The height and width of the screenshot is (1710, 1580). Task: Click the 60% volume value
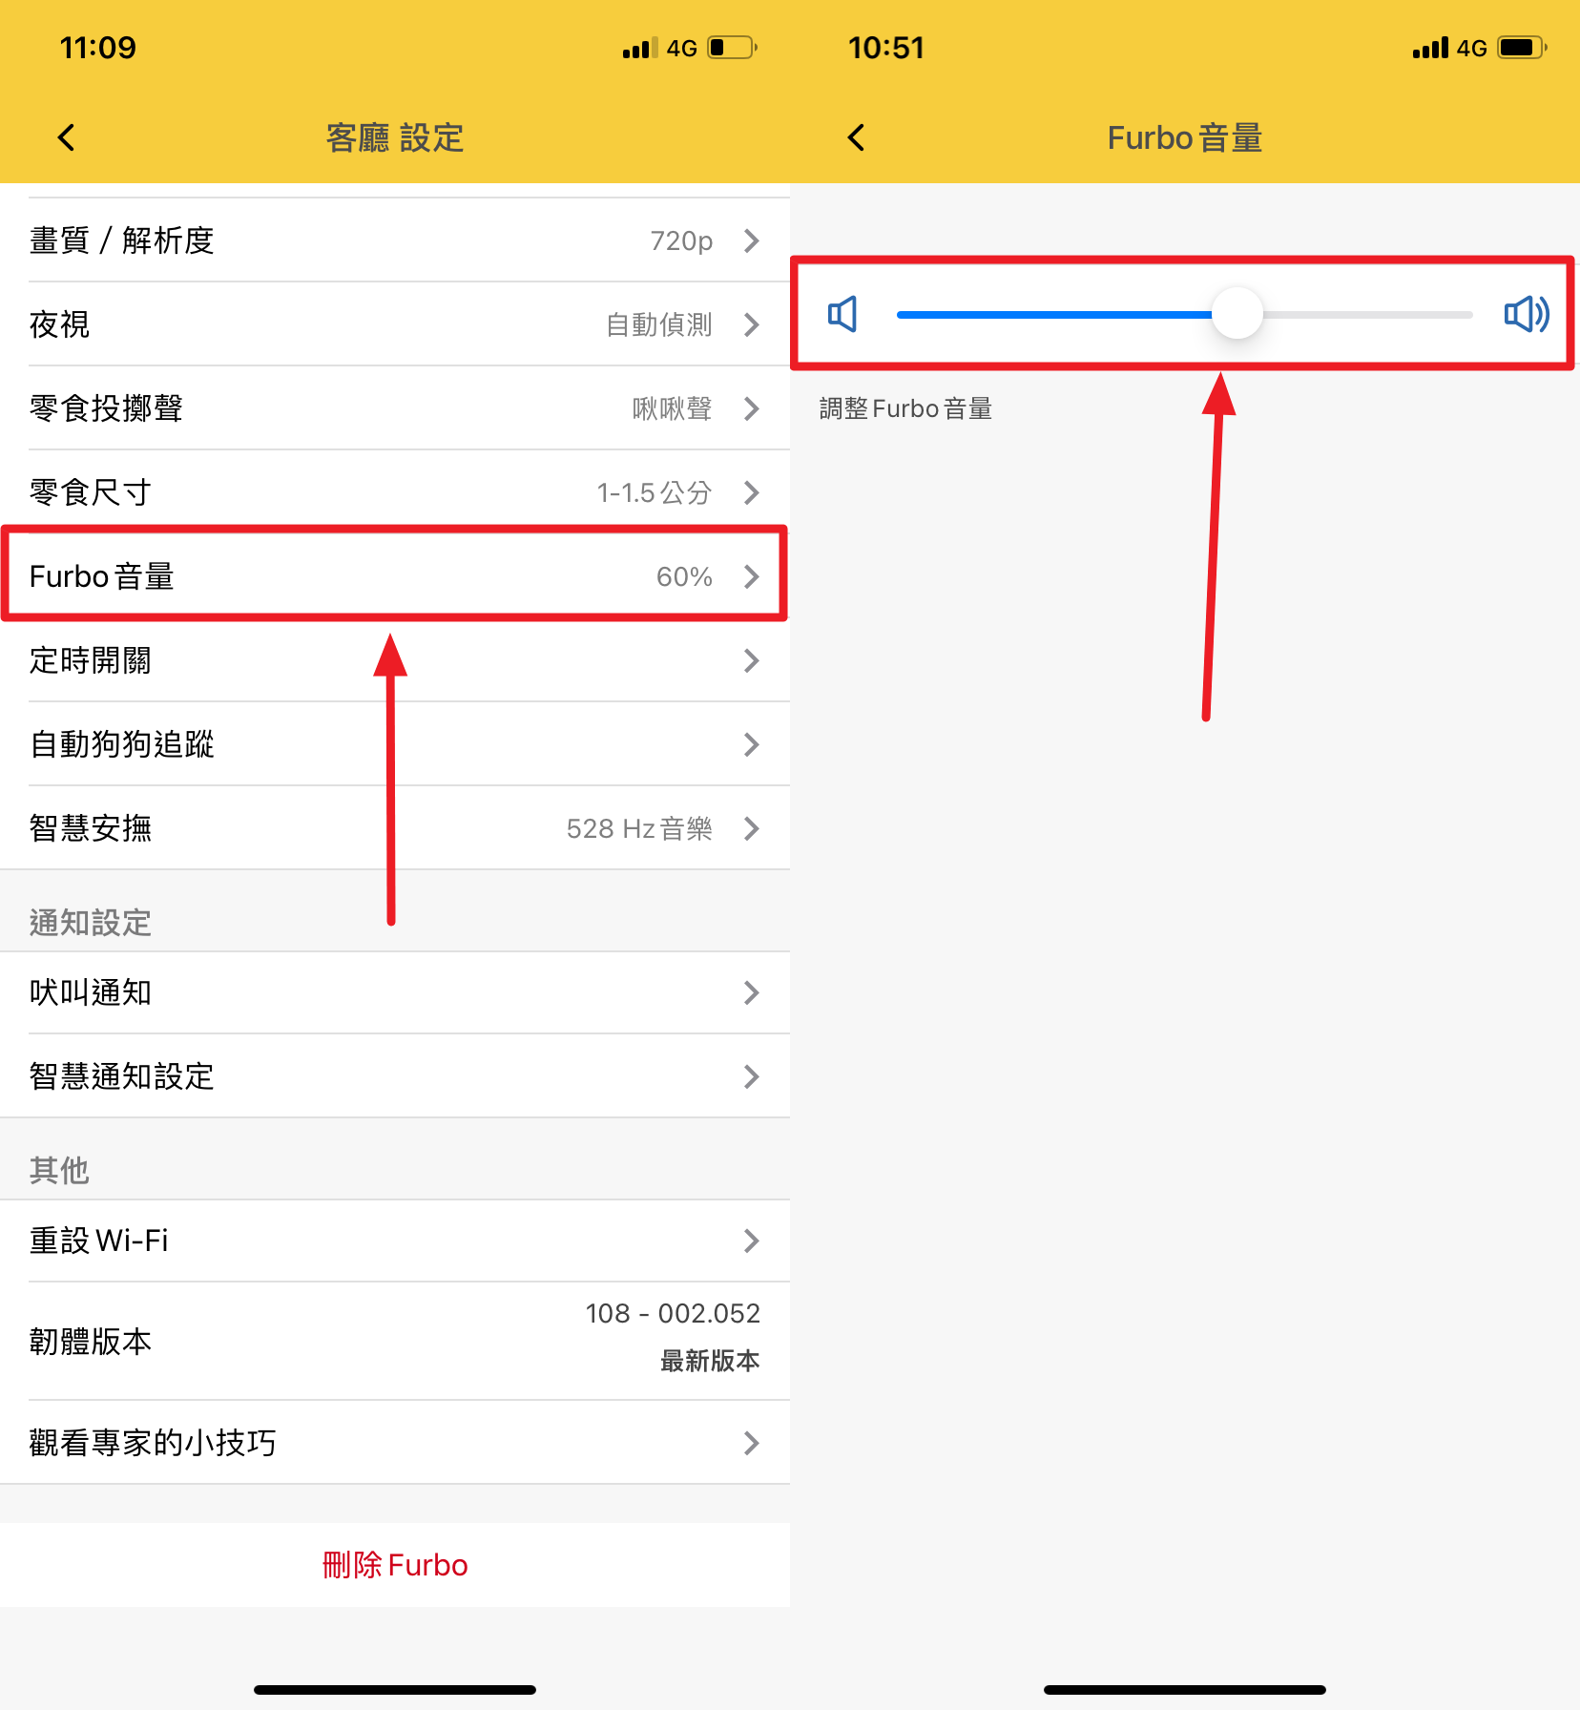pos(684,576)
